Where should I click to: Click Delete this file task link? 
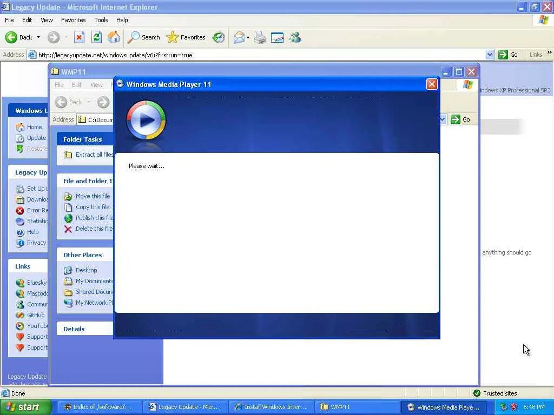tap(88, 229)
